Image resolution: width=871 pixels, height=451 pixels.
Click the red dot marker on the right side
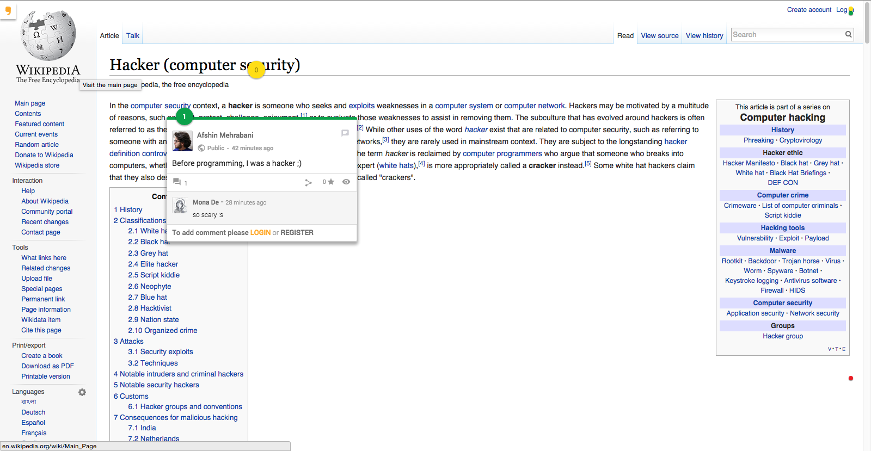pos(851,378)
